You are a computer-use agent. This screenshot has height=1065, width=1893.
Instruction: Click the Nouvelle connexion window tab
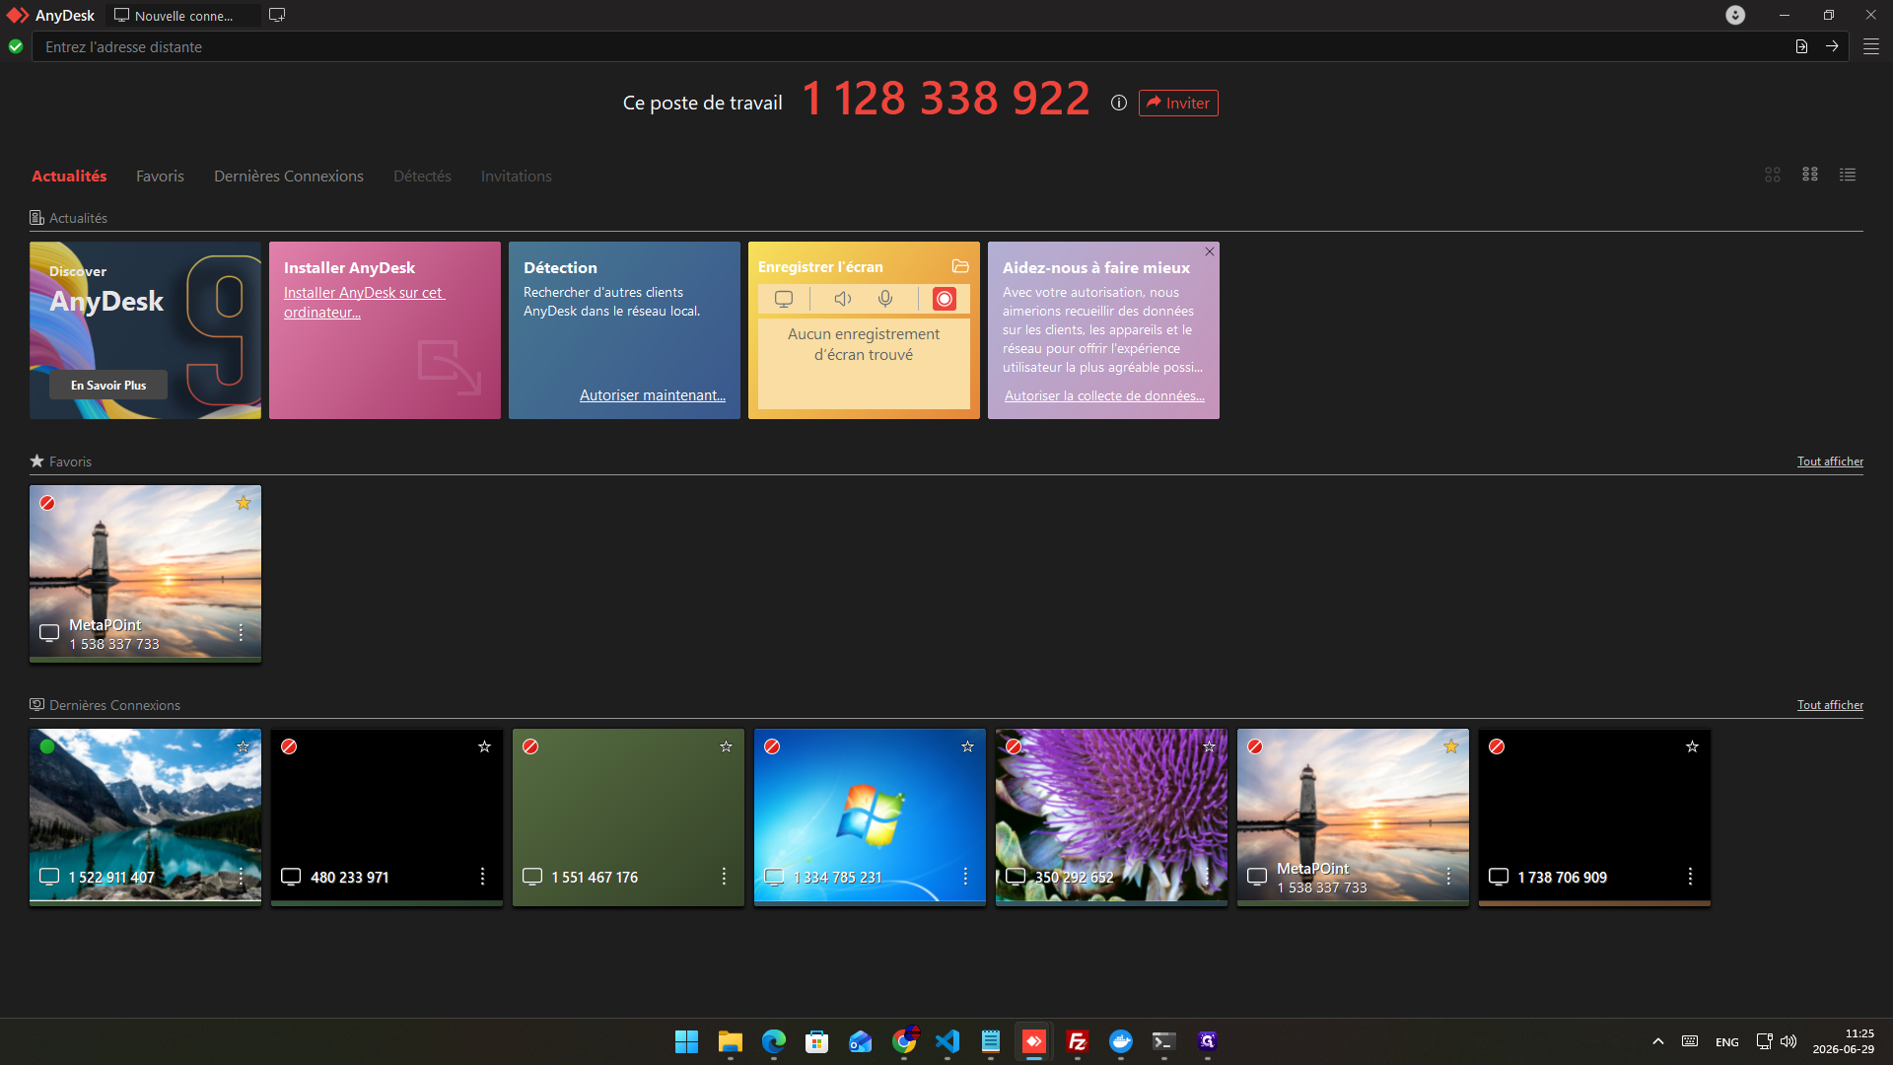(x=182, y=15)
